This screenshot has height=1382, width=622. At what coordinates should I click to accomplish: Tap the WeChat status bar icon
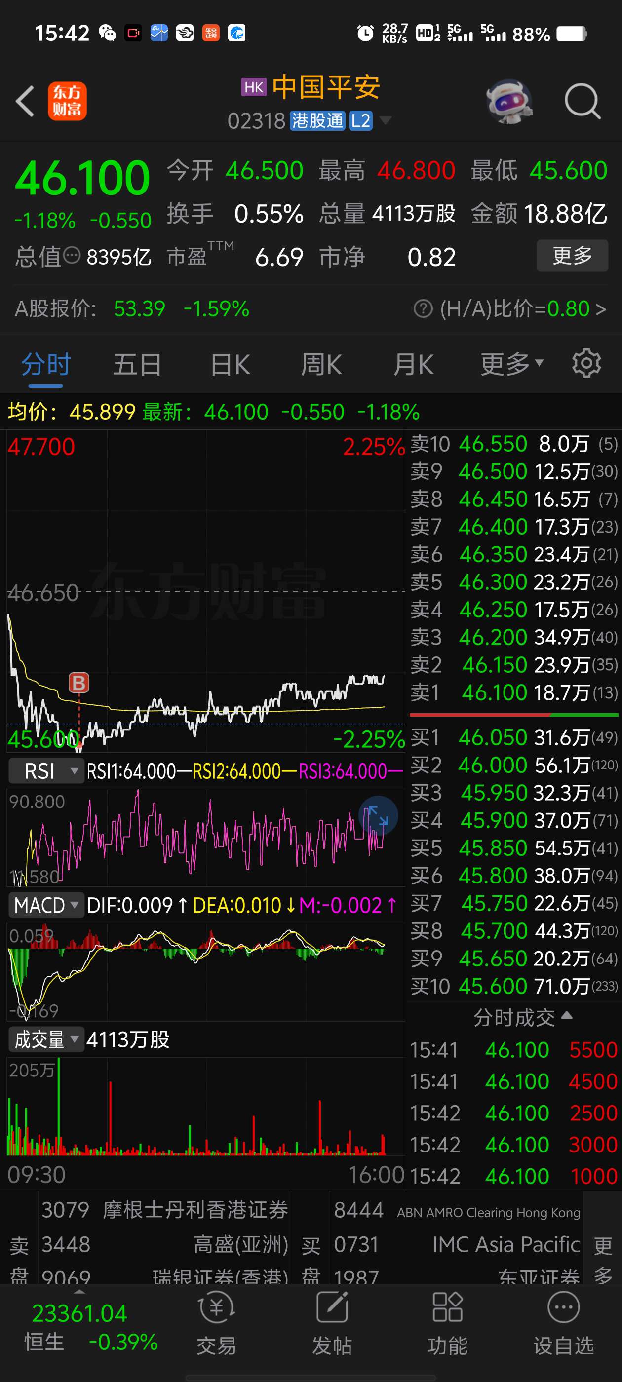[x=107, y=33]
